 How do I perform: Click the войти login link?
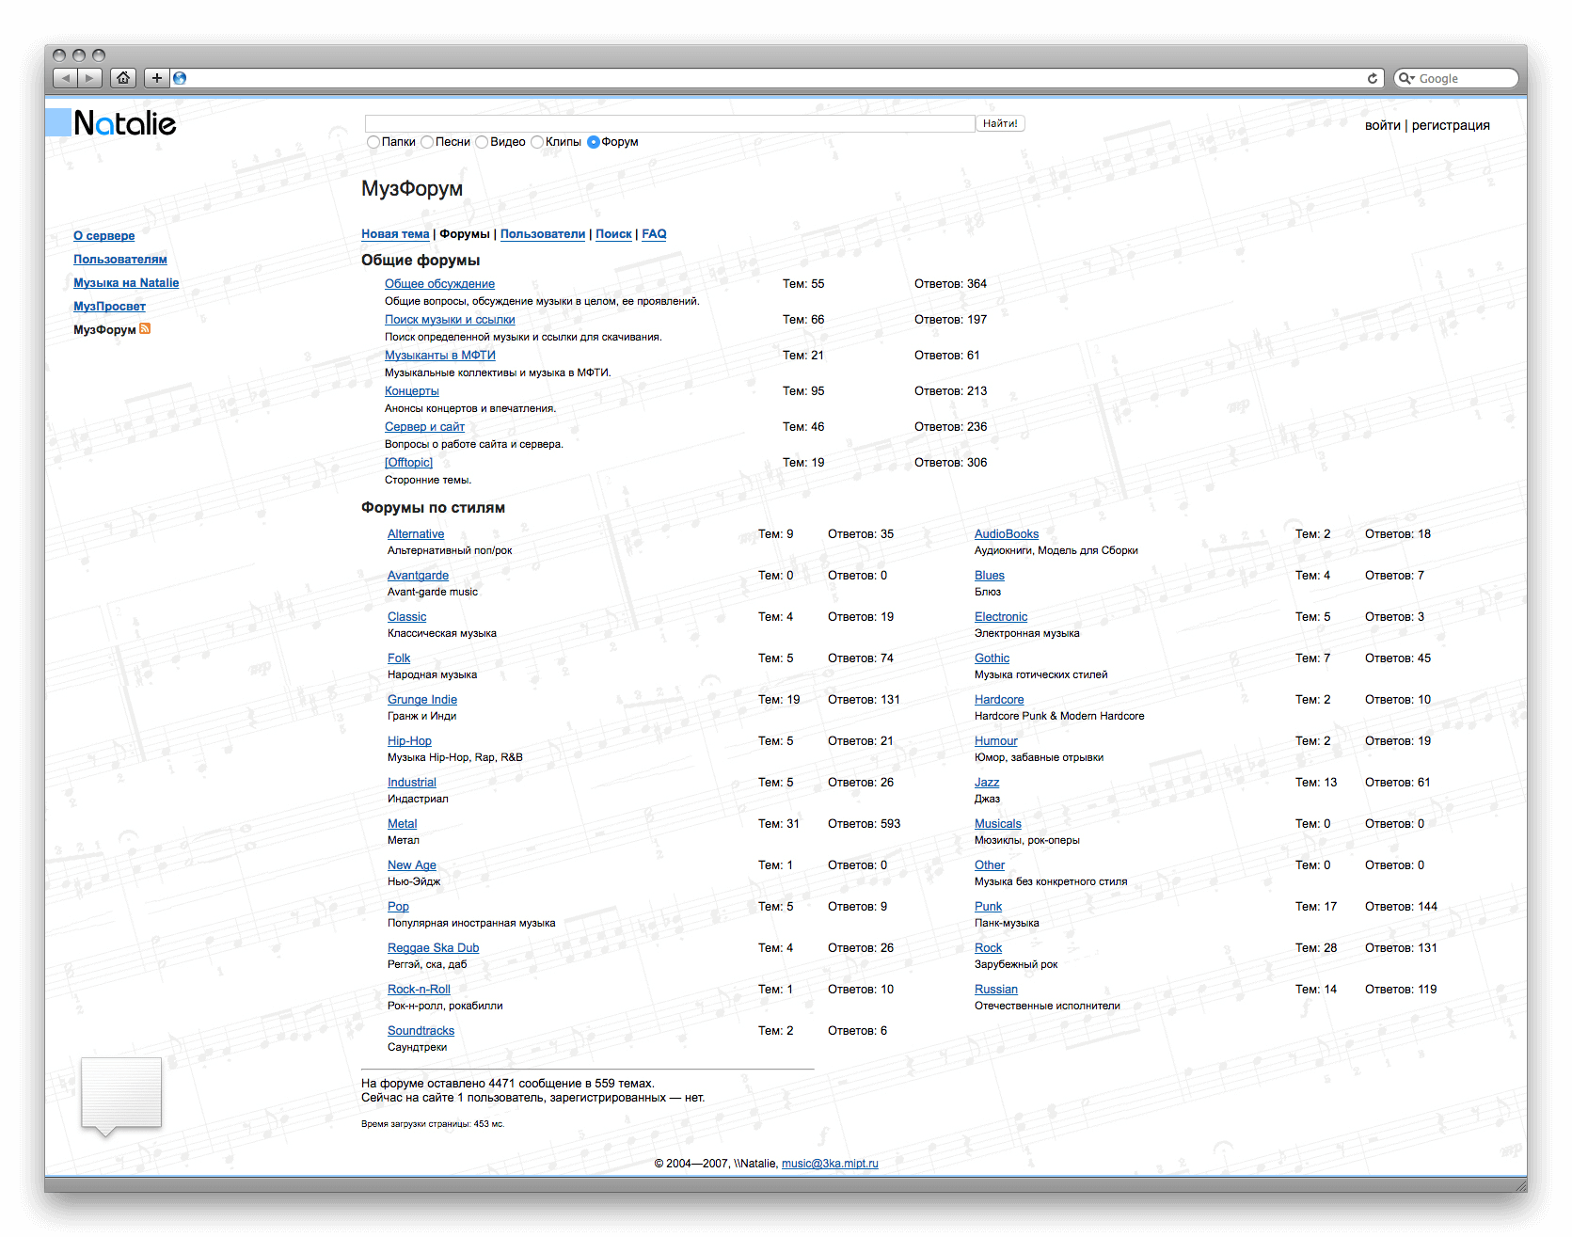pos(1382,125)
